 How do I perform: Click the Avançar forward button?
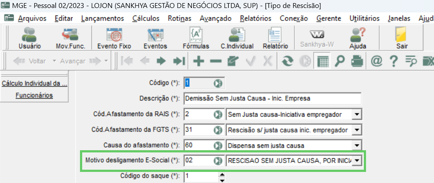point(80,61)
